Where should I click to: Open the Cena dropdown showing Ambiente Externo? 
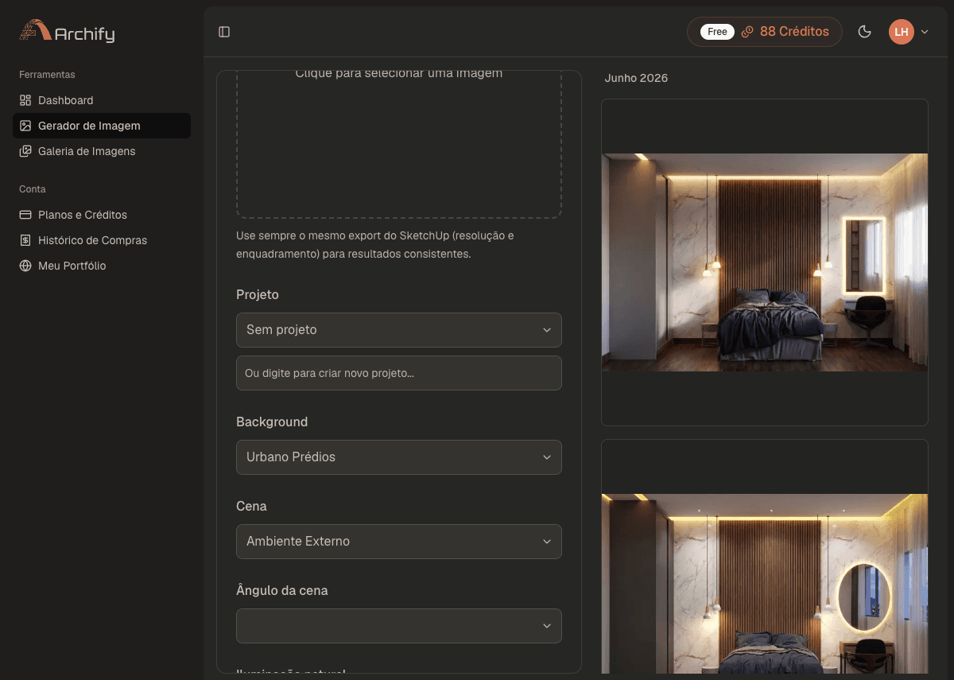click(x=399, y=542)
